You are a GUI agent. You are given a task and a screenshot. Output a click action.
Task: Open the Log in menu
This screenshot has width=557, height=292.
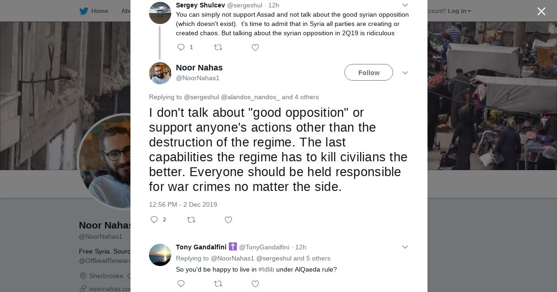[x=459, y=11]
